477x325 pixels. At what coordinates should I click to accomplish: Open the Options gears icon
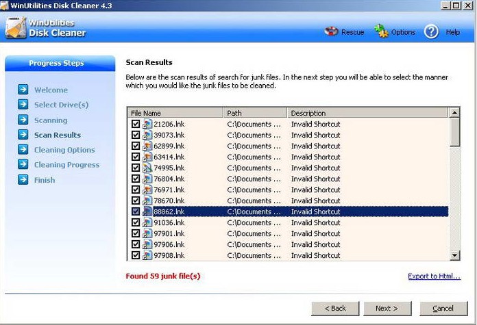[x=381, y=31]
